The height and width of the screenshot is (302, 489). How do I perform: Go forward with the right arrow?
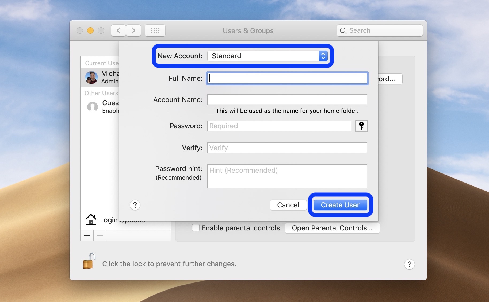(133, 30)
